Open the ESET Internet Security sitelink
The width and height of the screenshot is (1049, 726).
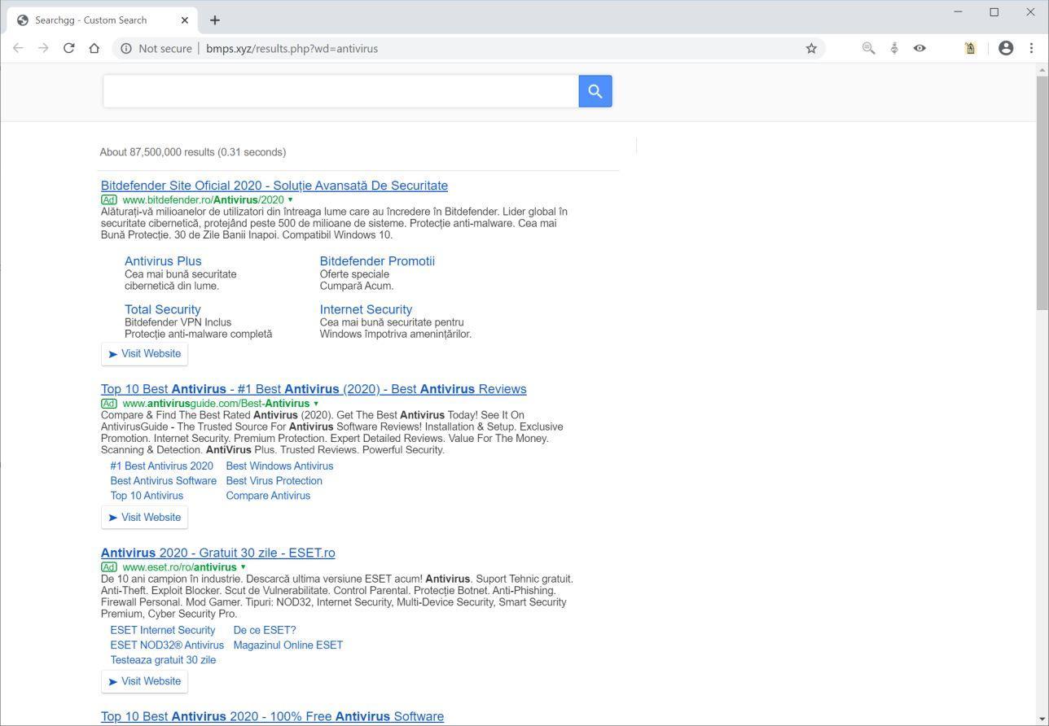tap(163, 630)
